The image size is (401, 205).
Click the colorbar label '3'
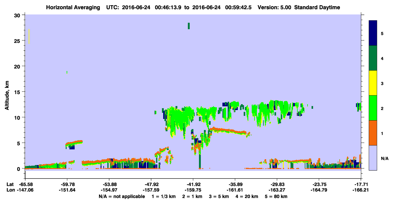pos(382,83)
